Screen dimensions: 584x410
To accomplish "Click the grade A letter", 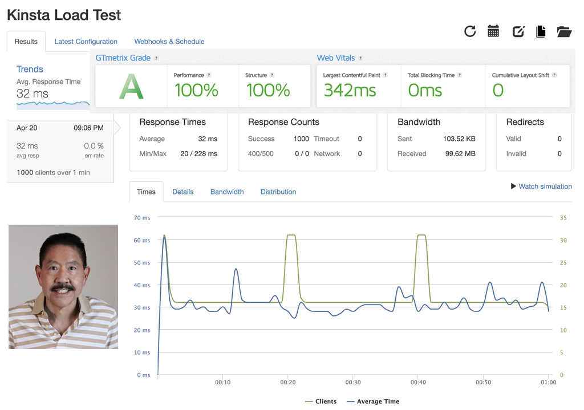I will click(x=131, y=87).
